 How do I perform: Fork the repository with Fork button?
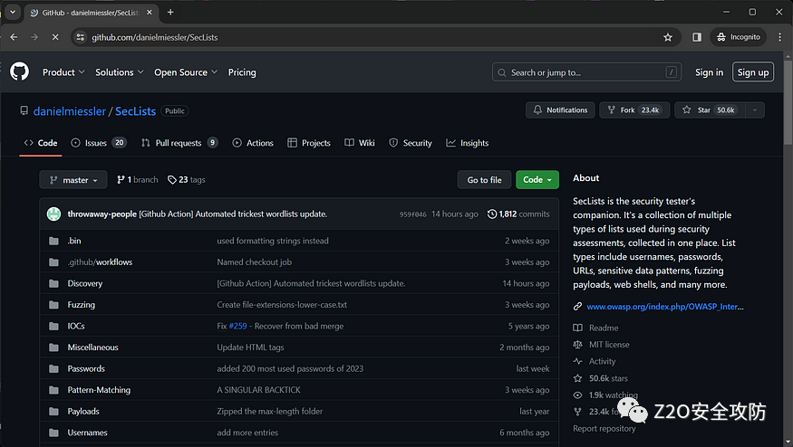point(634,110)
